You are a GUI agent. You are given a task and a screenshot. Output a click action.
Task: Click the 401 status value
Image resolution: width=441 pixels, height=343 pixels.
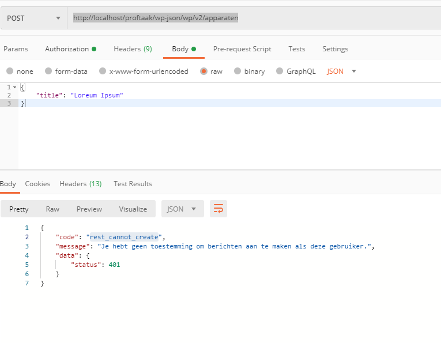point(115,265)
